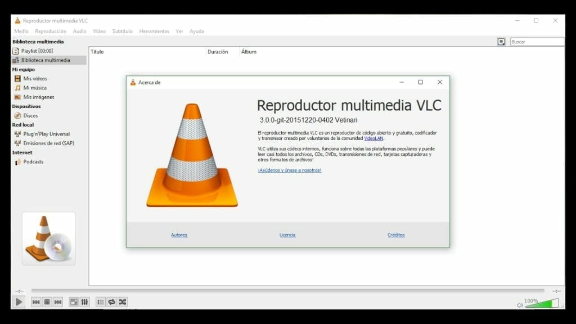Click the Licencia link
The image size is (576, 324).
tap(287, 235)
